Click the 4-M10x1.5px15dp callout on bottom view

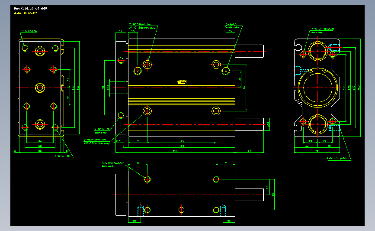[x=113, y=163]
